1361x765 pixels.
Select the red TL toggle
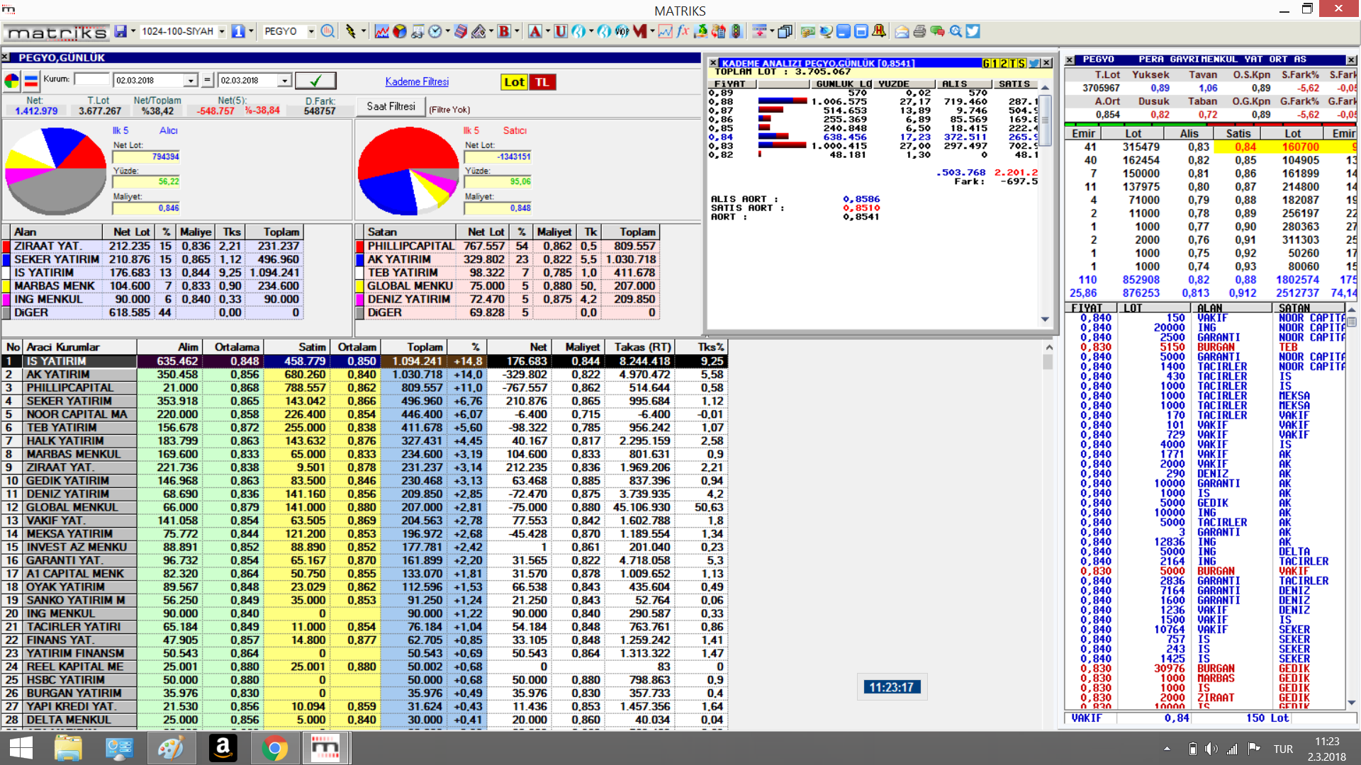tap(542, 82)
